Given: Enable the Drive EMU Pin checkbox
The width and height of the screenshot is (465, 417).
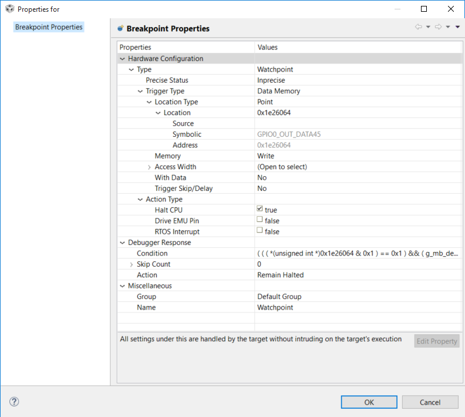Looking at the screenshot, I should coord(260,220).
